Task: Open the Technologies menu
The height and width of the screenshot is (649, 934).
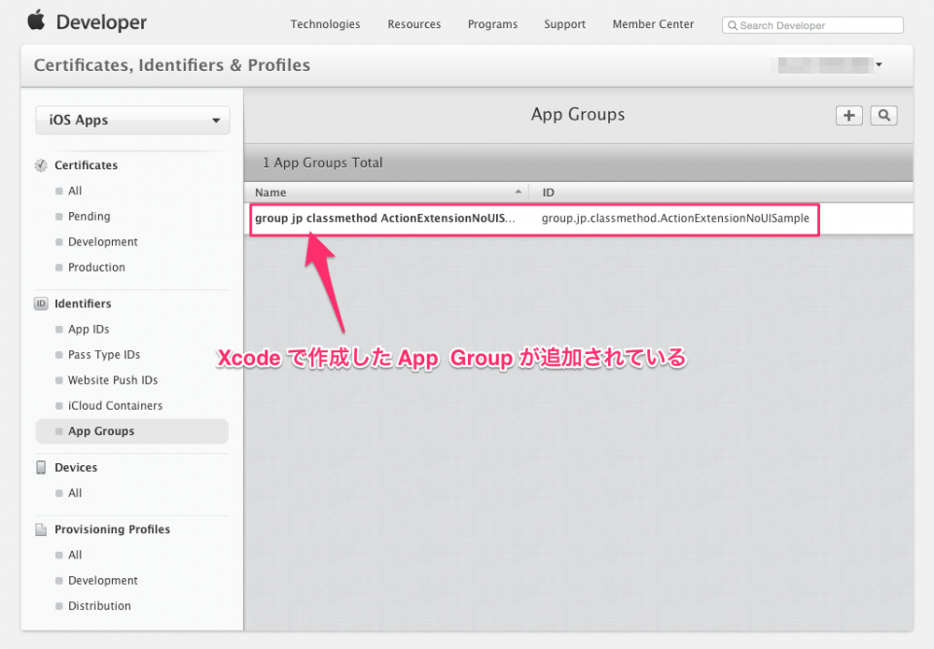Action: [325, 24]
